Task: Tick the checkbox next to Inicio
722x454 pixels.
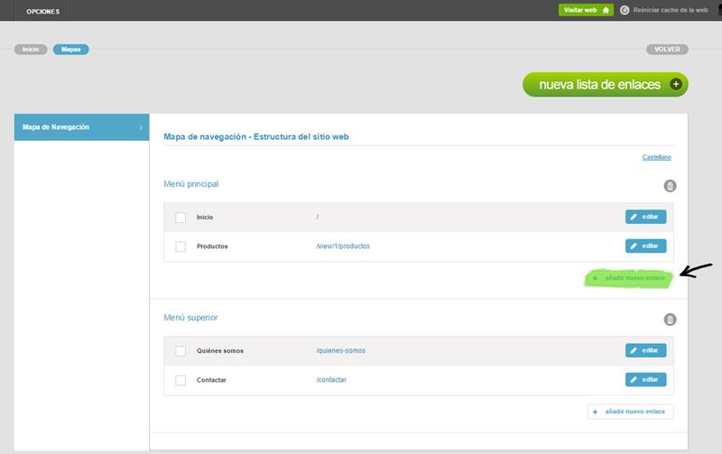Action: tap(180, 218)
